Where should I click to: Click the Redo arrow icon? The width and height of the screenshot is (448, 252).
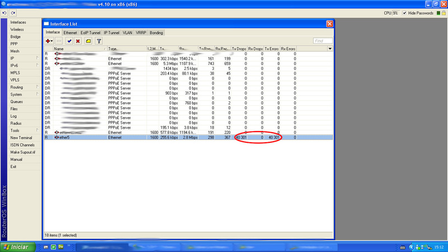pos(13,13)
